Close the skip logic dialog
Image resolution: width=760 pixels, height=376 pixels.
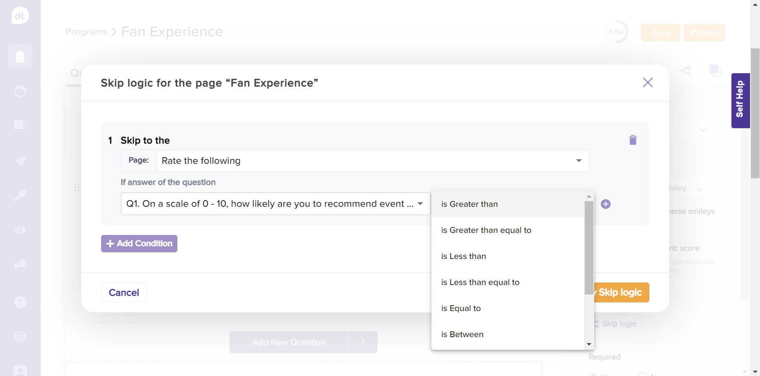(647, 83)
